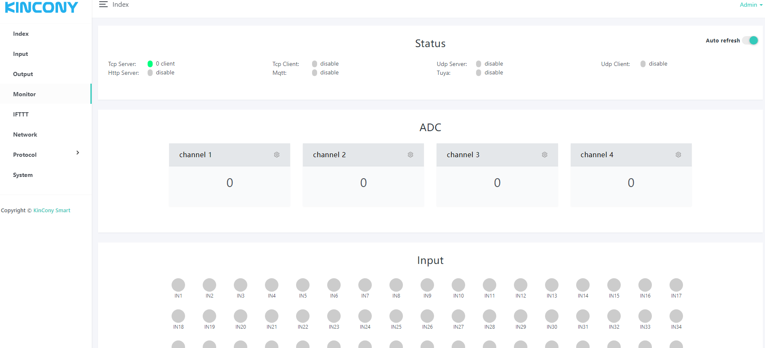Toggle the Auto refresh switch
This screenshot has width=765, height=348.
tap(750, 40)
